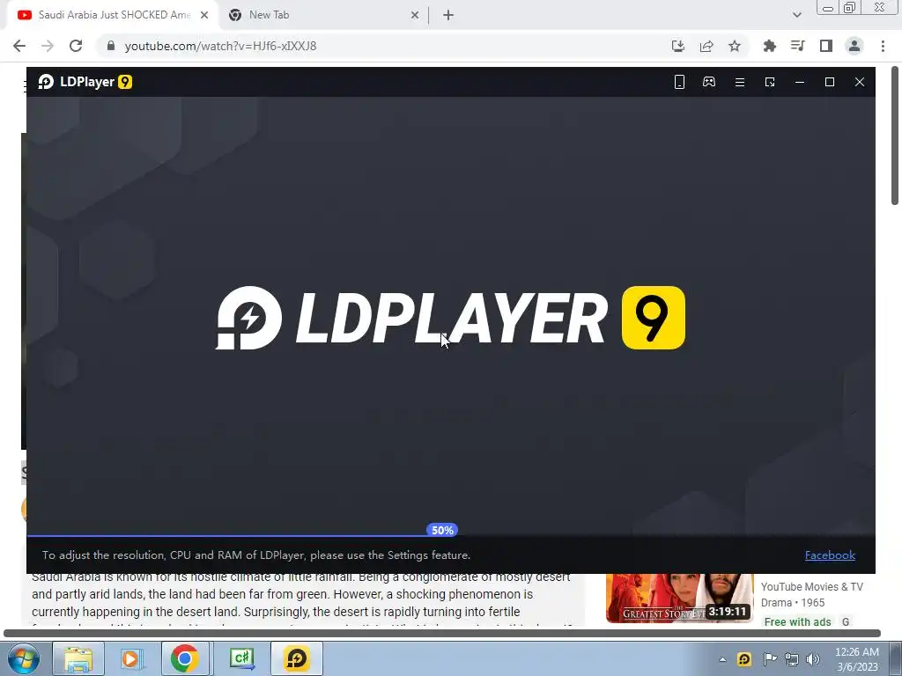Open media controls icon in Chrome toolbar
Image resolution: width=902 pixels, height=676 pixels.
pyautogui.click(x=797, y=46)
